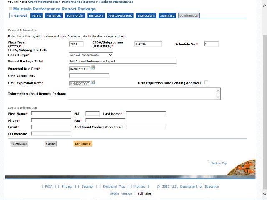Screen dimensions: 267x200
Task: Click the Report Package Title field
Action: 123,61
